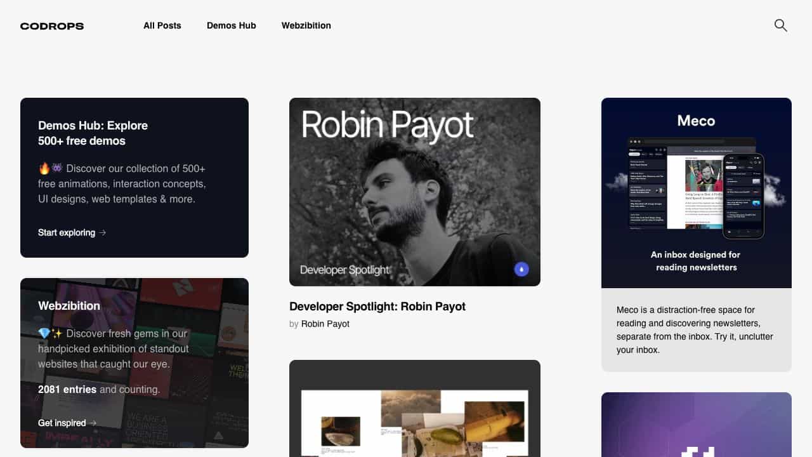Open Webzibition in the top navigation
This screenshot has height=457, width=812.
306,26
